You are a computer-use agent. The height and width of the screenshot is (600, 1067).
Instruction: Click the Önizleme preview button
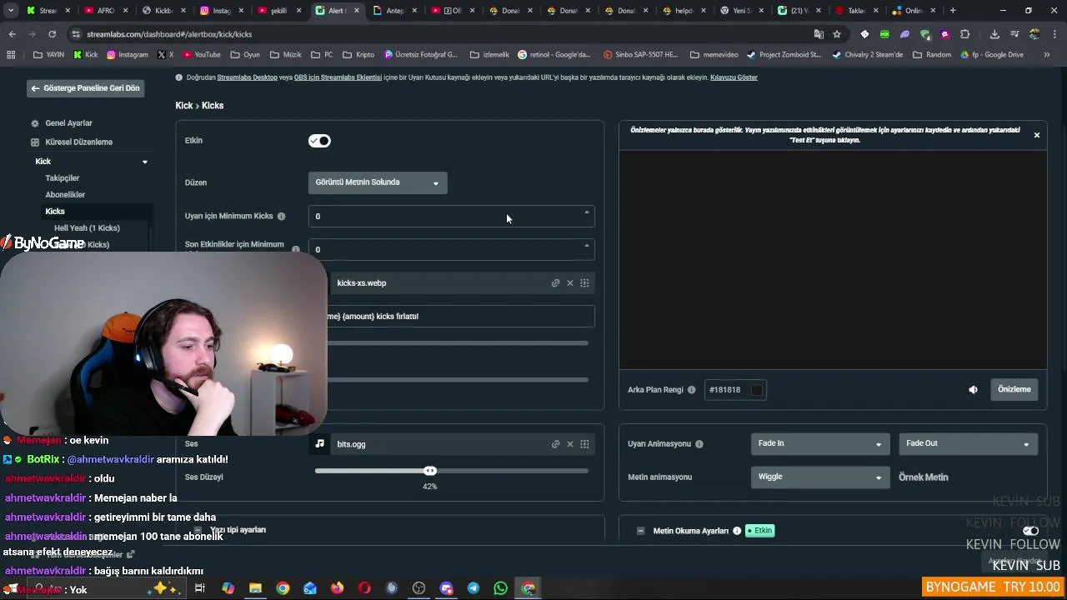(1014, 390)
